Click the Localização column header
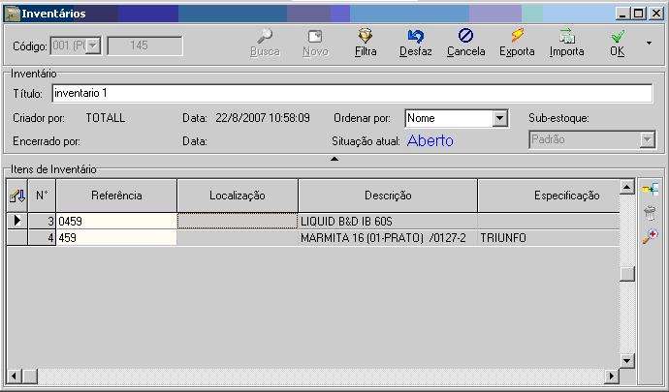This screenshot has height=392, width=669. click(x=238, y=196)
